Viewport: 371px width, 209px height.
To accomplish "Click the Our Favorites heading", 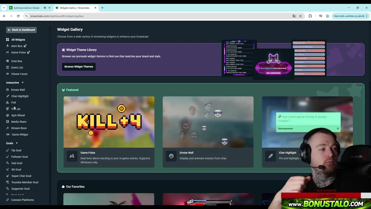I will (x=75, y=187).
